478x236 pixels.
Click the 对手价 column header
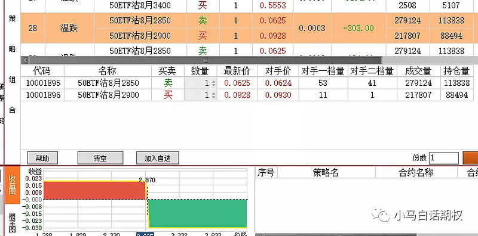pos(278,71)
